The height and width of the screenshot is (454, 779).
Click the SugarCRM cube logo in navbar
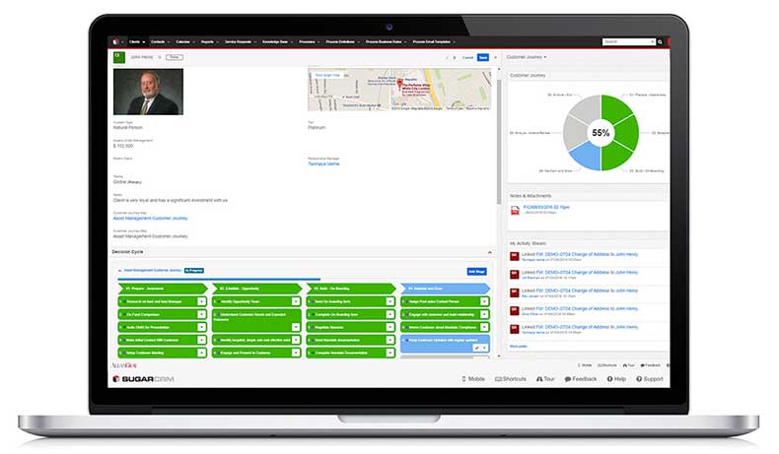coord(115,41)
